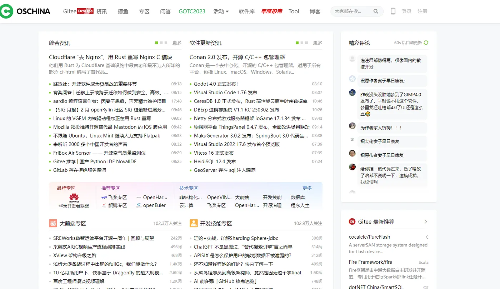The image size is (500, 289).
Task: Open 来听听 2000 多个中国开发者的声音
Action: pos(90,144)
